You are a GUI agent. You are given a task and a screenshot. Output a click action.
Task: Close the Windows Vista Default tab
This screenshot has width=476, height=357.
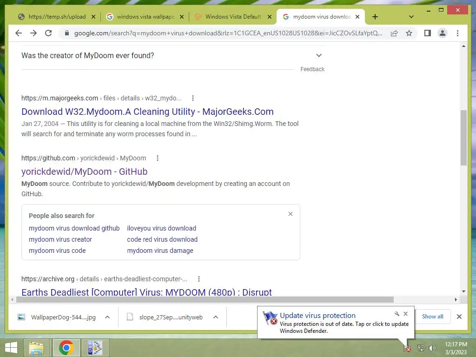[269, 17]
